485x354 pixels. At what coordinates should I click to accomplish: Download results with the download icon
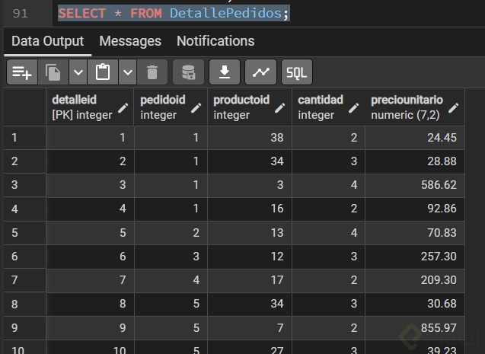pyautogui.click(x=225, y=72)
